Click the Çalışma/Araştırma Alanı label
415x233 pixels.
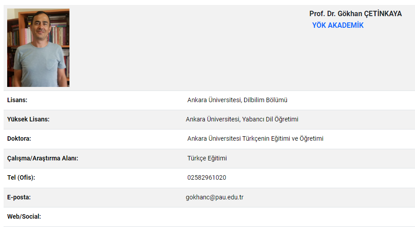tap(43, 158)
